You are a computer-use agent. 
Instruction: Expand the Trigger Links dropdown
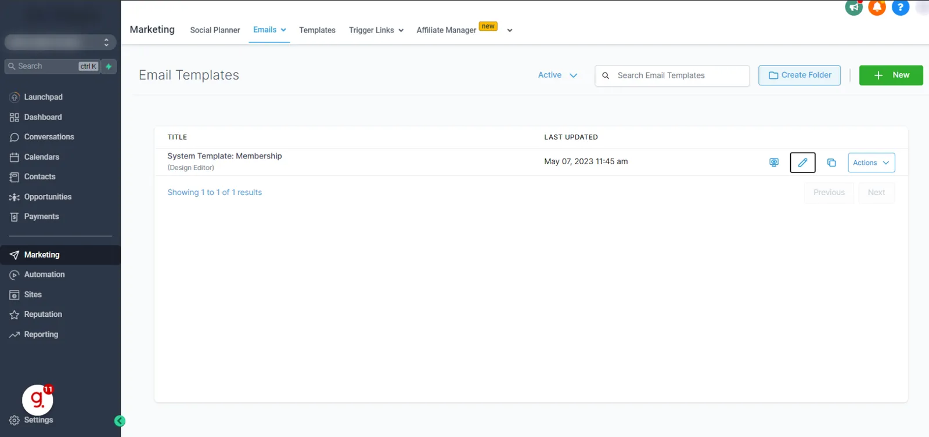pyautogui.click(x=376, y=30)
